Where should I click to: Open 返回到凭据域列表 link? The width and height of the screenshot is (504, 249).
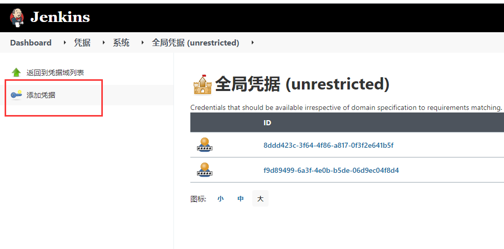[x=55, y=73]
